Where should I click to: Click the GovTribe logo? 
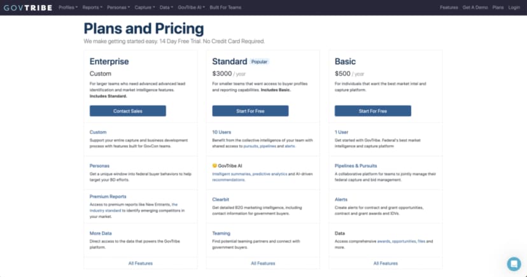coord(28,8)
